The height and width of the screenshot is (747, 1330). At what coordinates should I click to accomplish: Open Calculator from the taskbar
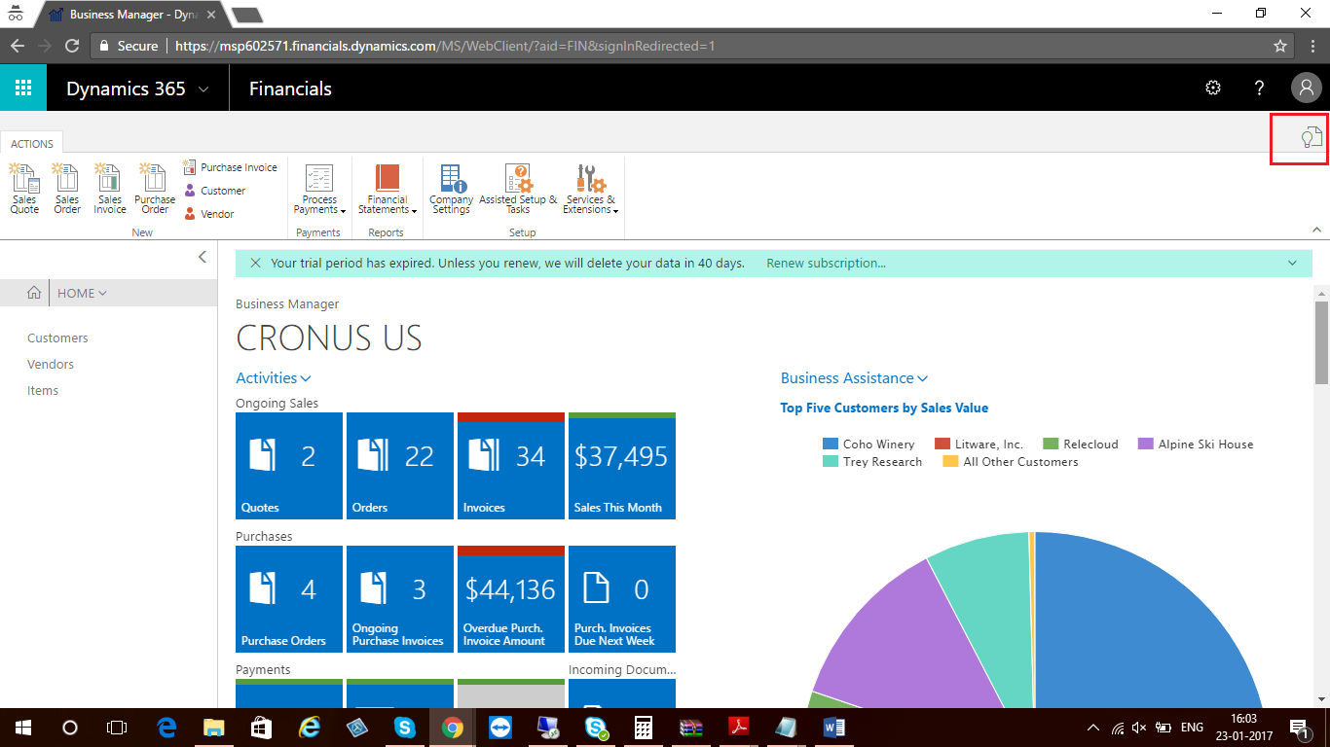click(x=643, y=728)
